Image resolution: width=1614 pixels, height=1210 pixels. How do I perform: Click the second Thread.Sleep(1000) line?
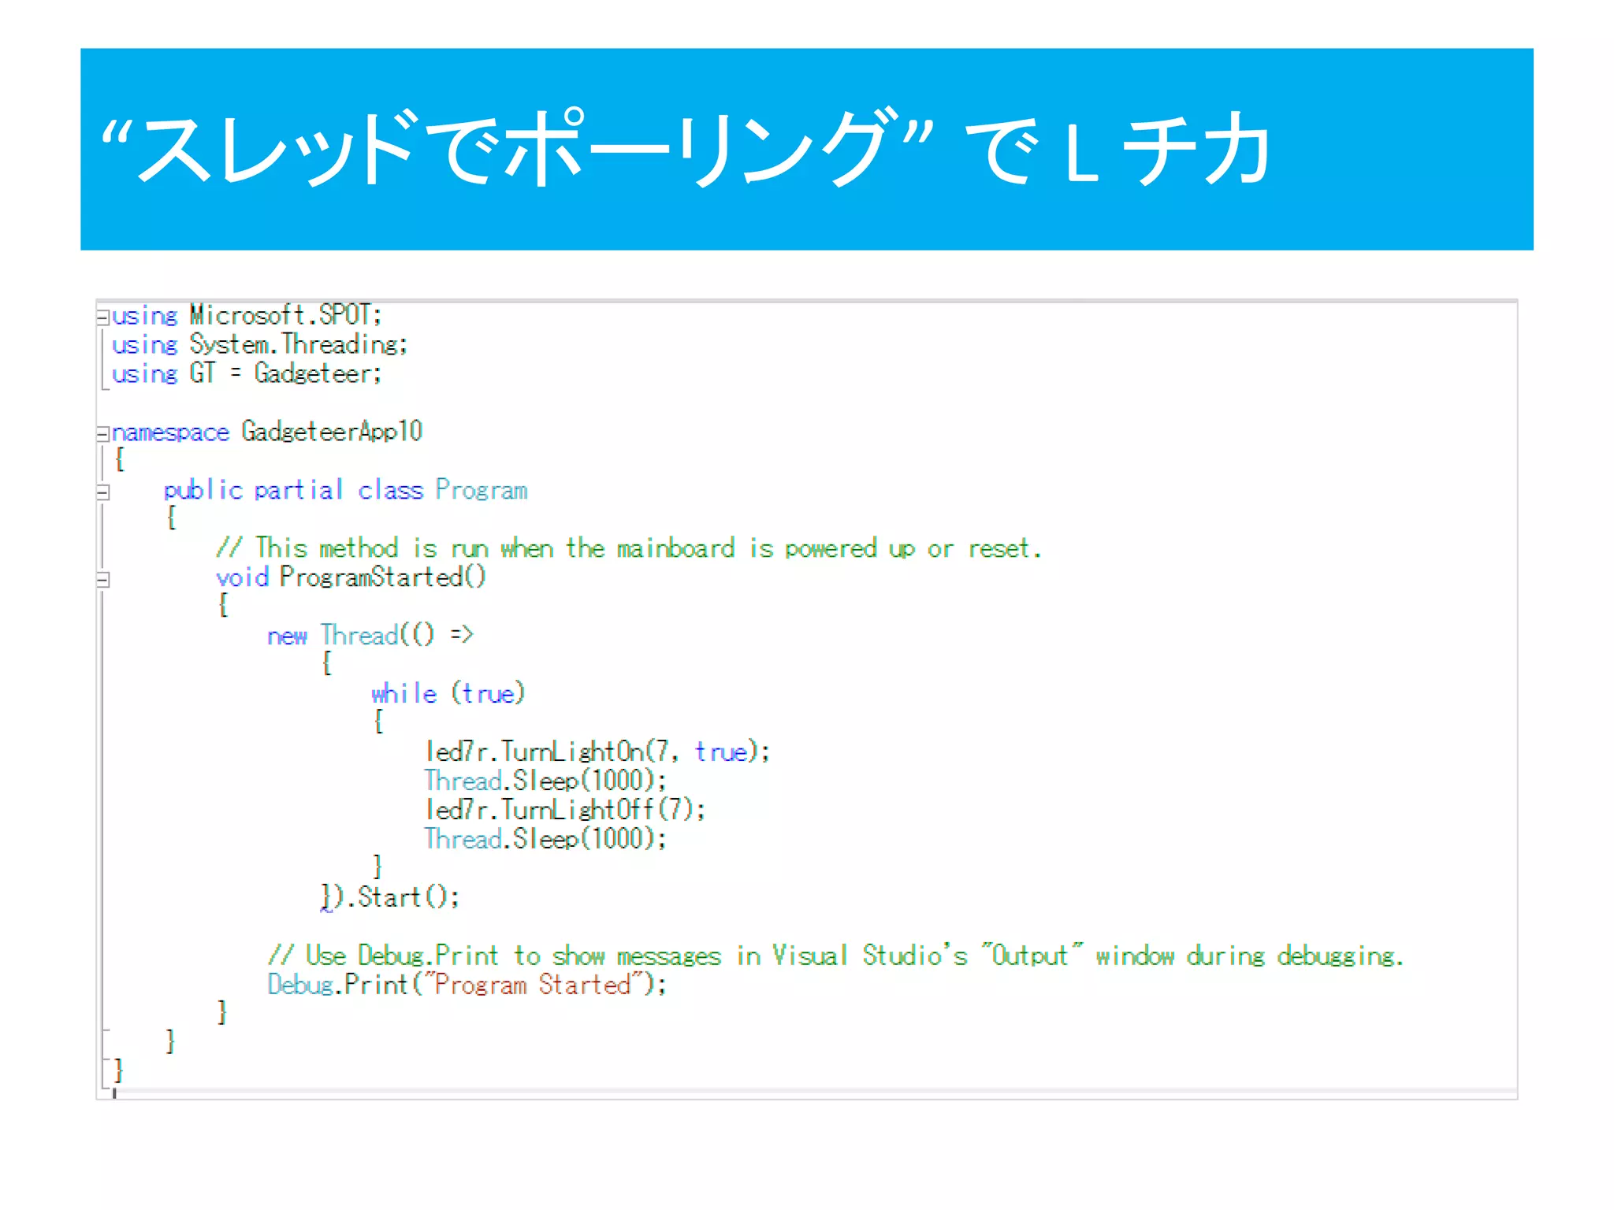coord(545,840)
